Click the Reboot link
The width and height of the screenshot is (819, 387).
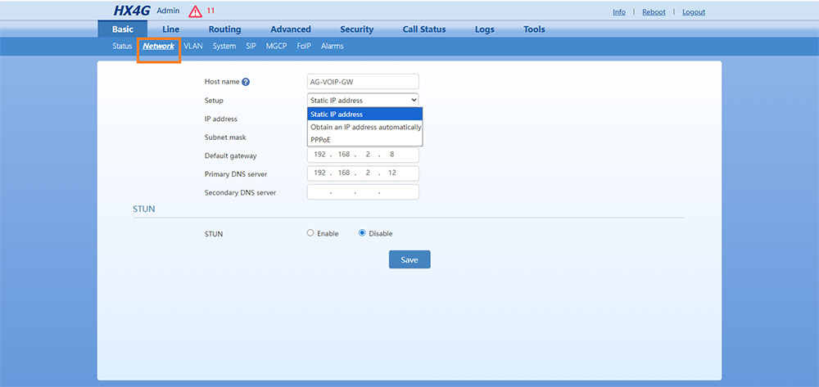click(x=654, y=12)
